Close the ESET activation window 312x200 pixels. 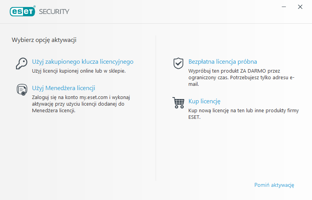pos(300,7)
